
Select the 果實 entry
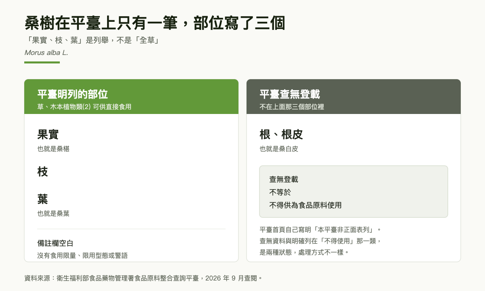click(x=48, y=135)
